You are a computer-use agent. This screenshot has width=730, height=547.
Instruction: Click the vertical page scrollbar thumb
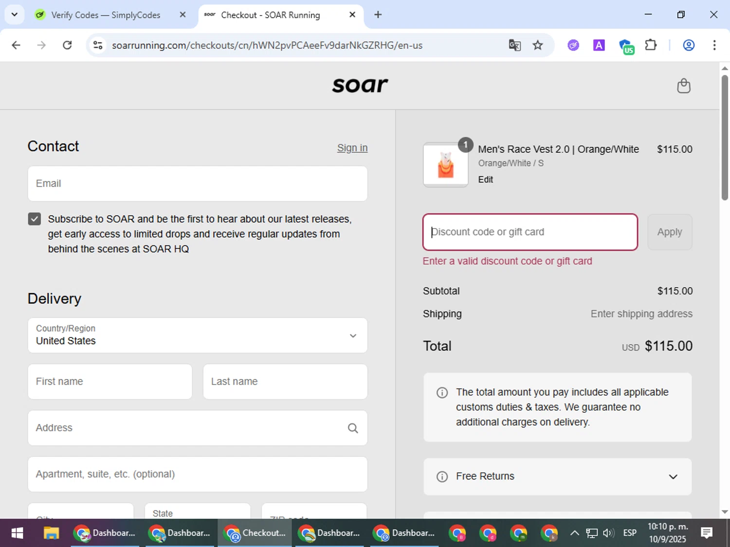coord(725,137)
